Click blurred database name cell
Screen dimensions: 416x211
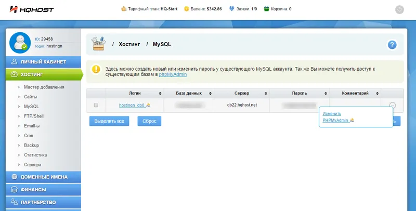pyautogui.click(x=190, y=105)
